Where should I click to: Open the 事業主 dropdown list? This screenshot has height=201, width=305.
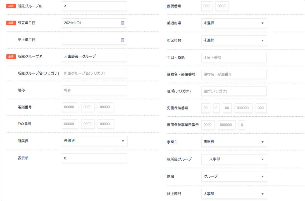click(234, 142)
